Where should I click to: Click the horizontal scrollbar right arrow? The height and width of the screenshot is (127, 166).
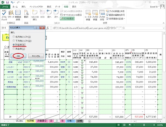tap(161, 121)
